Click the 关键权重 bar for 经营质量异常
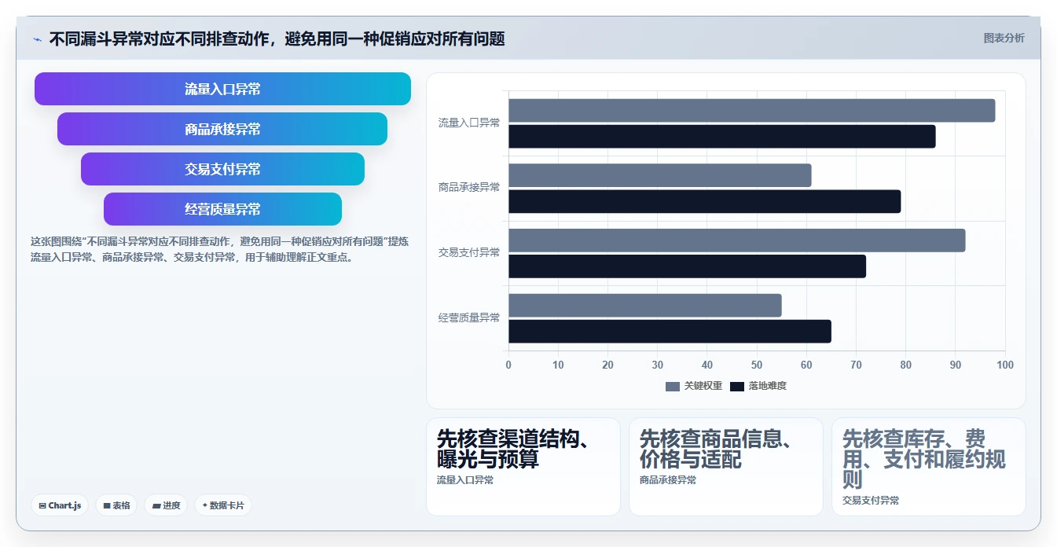1057x547 pixels. [644, 306]
